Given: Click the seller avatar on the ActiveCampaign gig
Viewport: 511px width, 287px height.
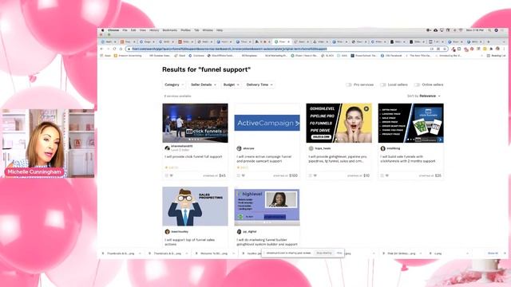Looking at the screenshot, I should pos(239,148).
